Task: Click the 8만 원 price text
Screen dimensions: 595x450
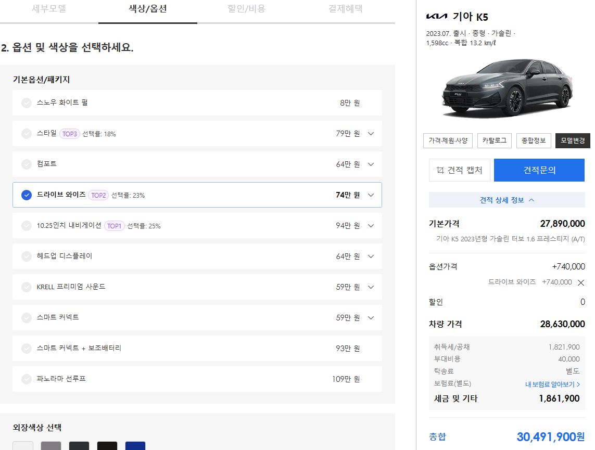Action: point(350,102)
